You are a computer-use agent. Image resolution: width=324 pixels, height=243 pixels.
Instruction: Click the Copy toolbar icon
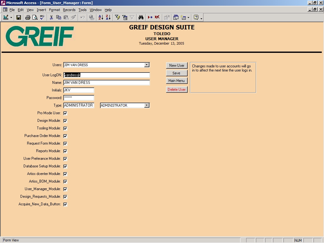click(59, 18)
